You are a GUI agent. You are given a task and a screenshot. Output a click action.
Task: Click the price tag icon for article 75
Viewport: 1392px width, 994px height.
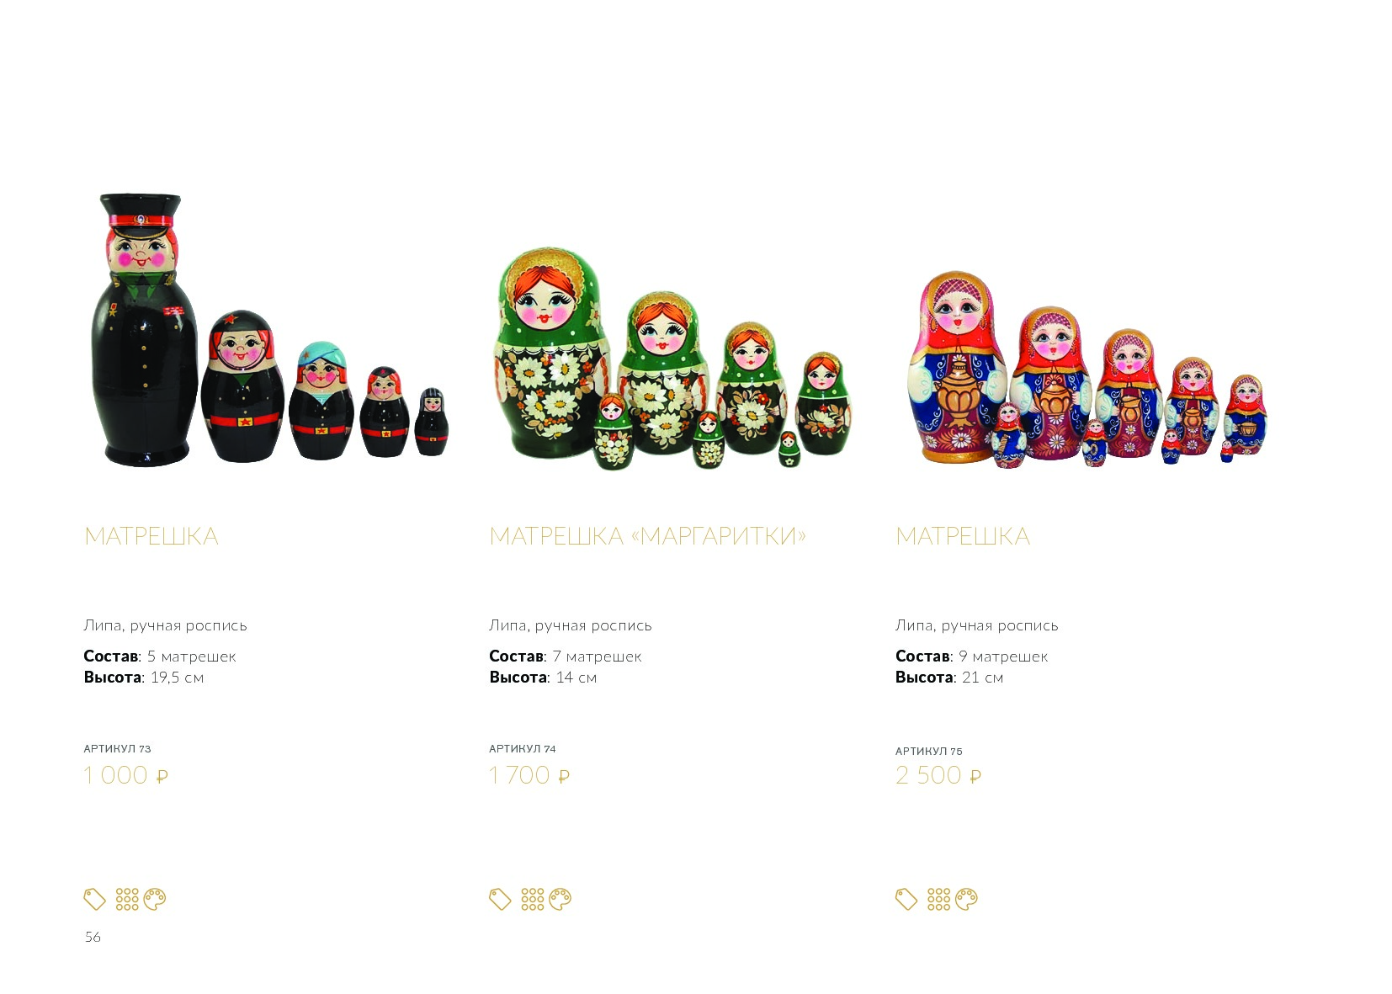906,899
